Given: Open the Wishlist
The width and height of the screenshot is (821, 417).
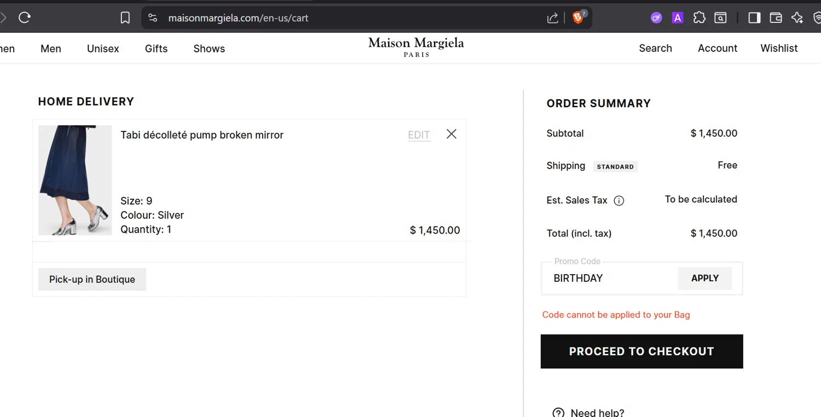Looking at the screenshot, I should point(779,48).
